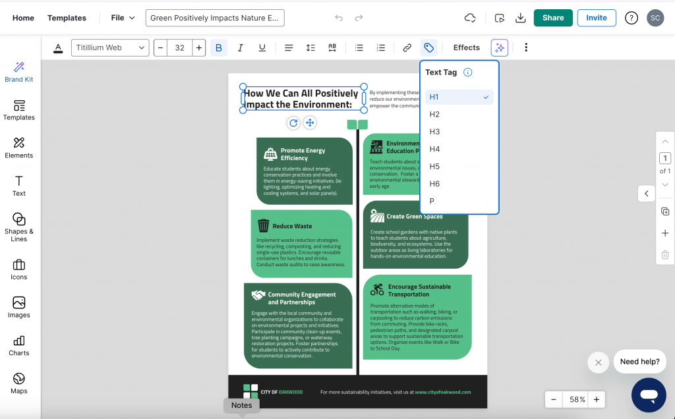Go to Home
The height and width of the screenshot is (419, 675).
tap(23, 18)
